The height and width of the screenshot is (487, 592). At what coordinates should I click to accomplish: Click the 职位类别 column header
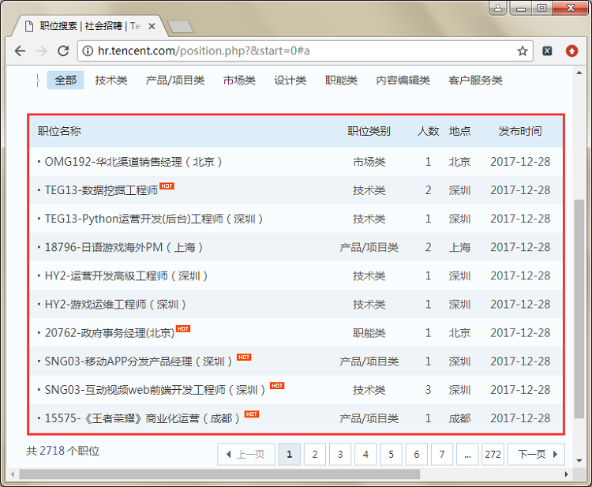click(369, 131)
